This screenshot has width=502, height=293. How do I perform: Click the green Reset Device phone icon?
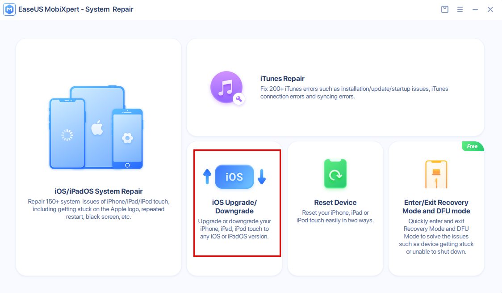[335, 174]
